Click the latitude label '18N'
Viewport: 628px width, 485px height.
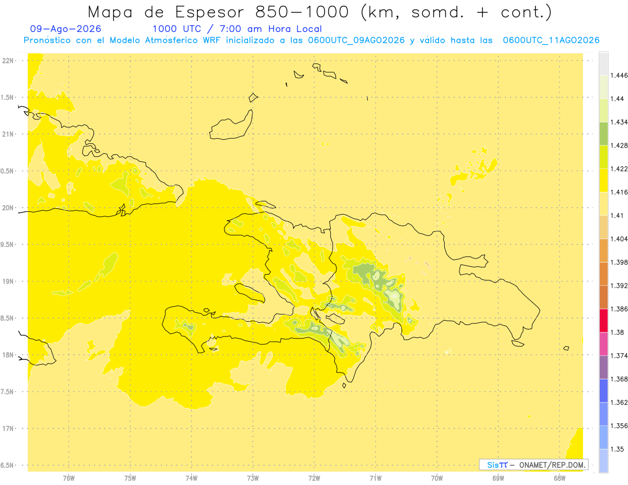(8, 355)
